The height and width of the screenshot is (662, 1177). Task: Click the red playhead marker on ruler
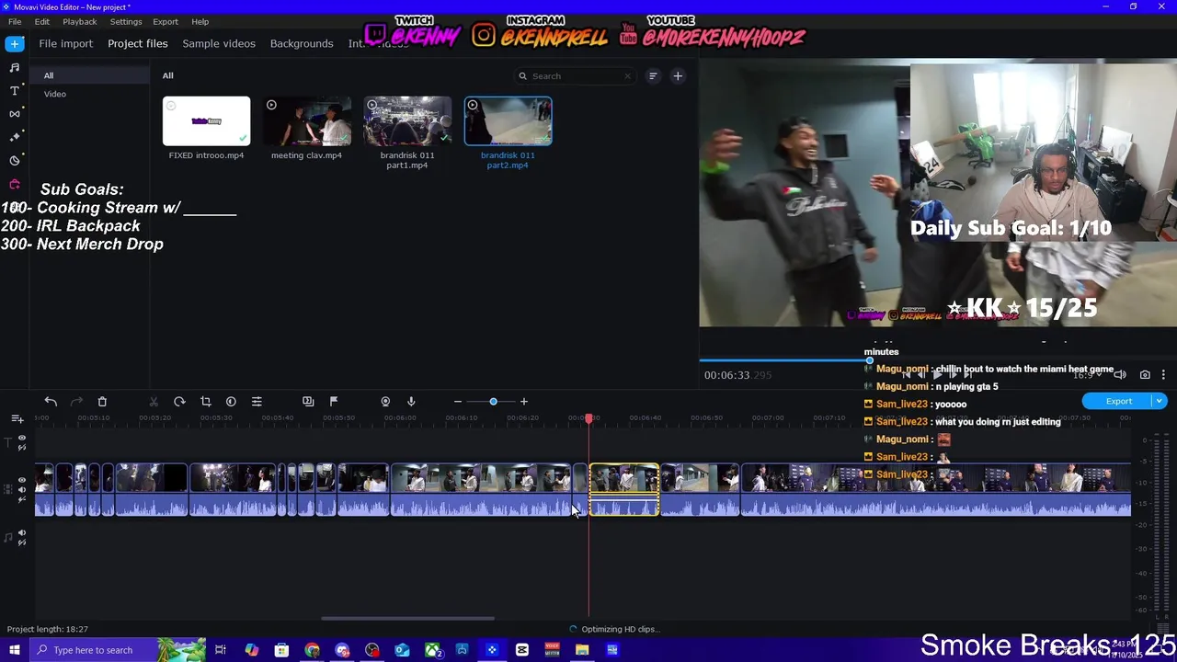[x=588, y=418]
